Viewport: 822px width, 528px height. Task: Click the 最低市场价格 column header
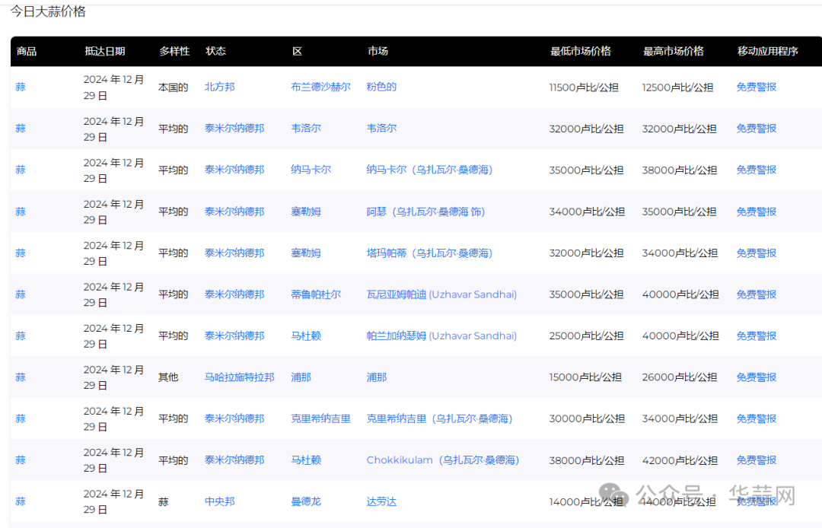pyautogui.click(x=580, y=51)
